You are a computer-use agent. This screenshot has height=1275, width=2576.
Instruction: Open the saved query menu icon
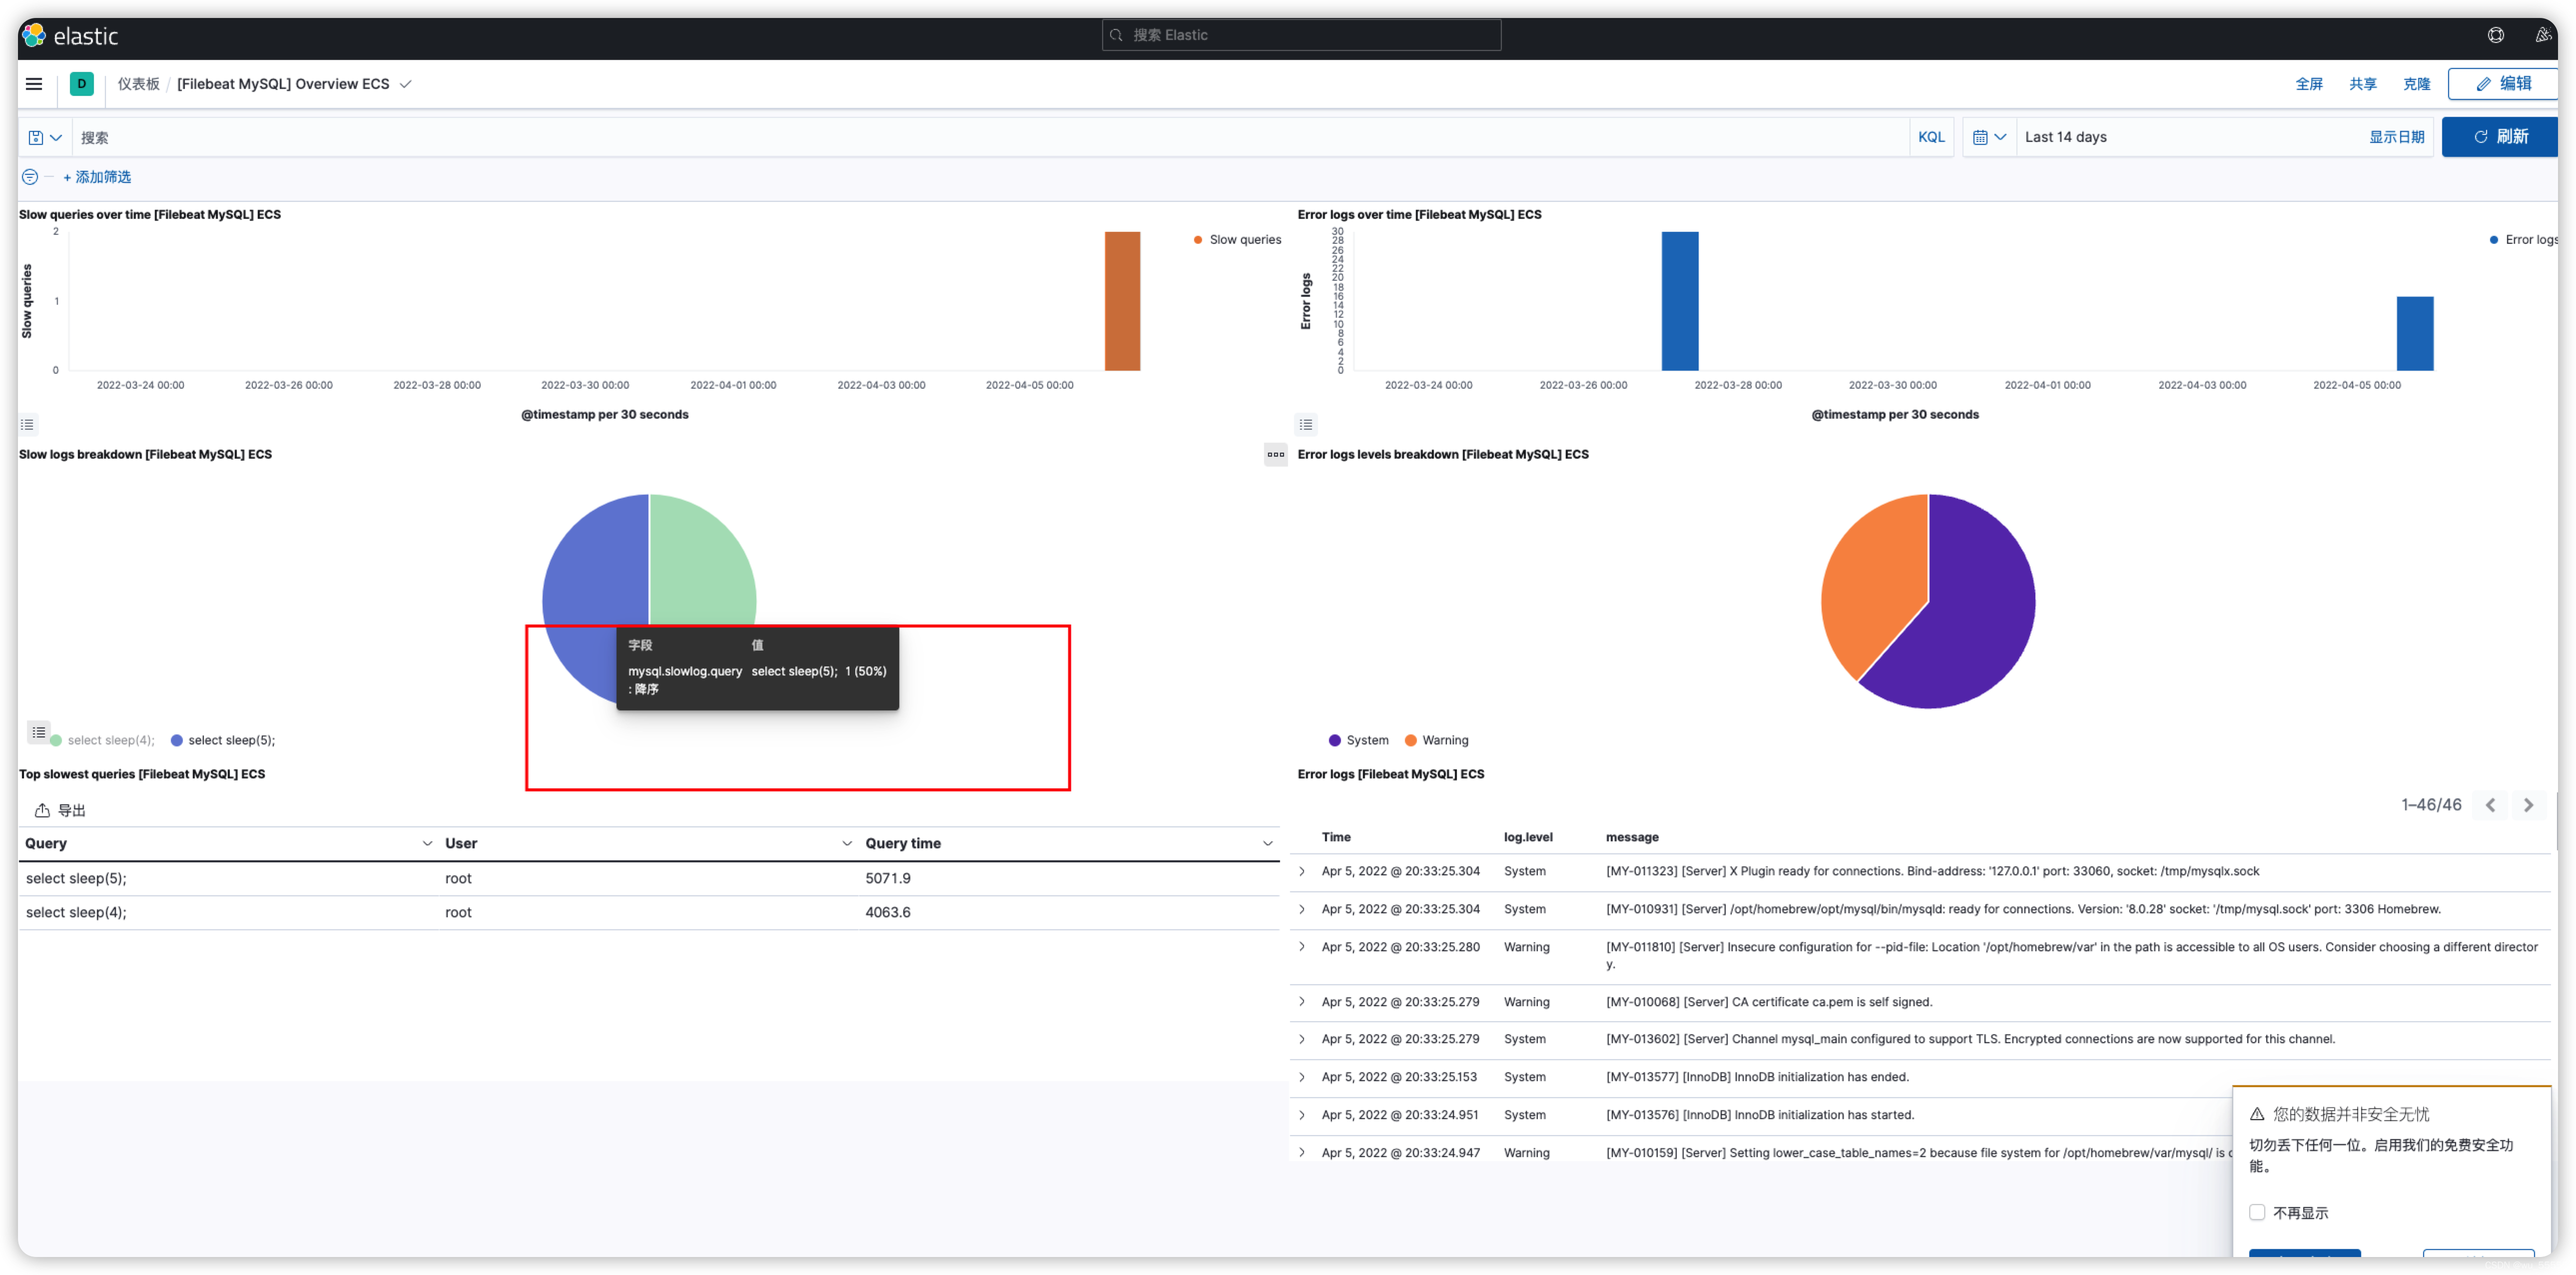45,138
